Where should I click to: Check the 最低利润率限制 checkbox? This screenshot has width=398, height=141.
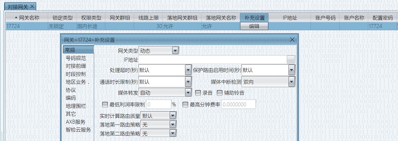coord(105,104)
